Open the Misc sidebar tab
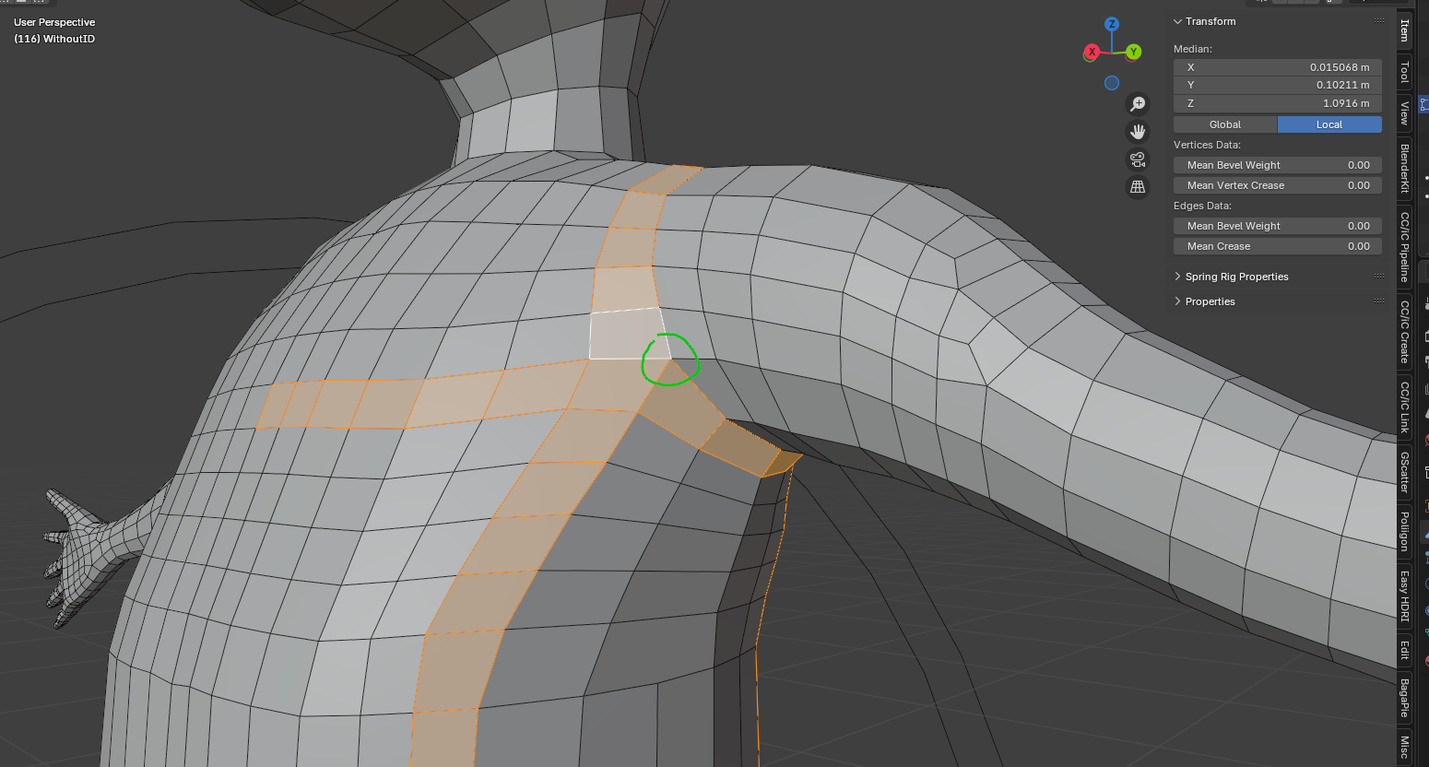This screenshot has width=1429, height=767. point(1404,746)
